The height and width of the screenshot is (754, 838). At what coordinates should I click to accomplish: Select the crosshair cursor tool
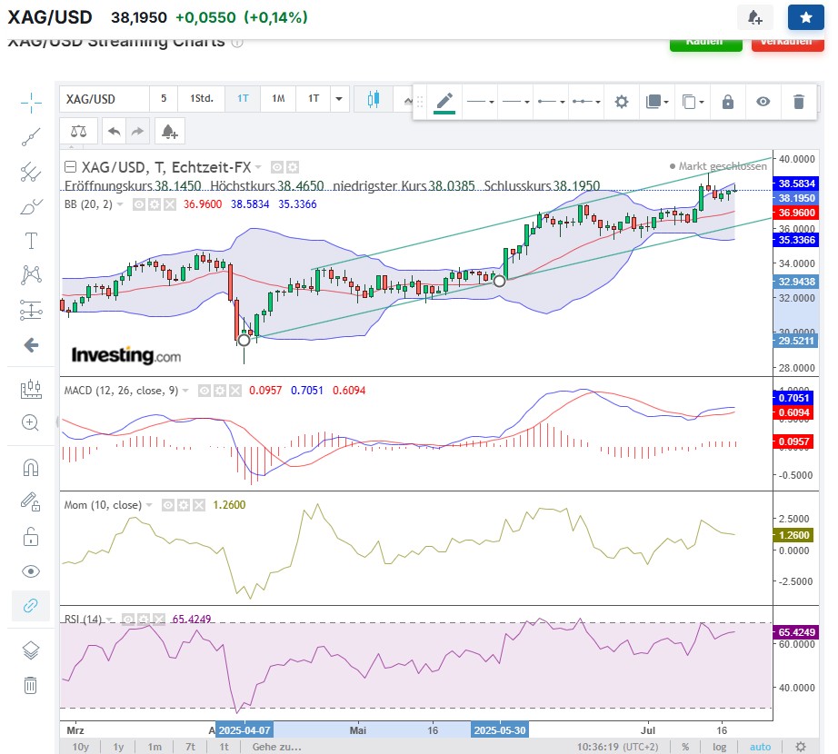tap(31, 103)
